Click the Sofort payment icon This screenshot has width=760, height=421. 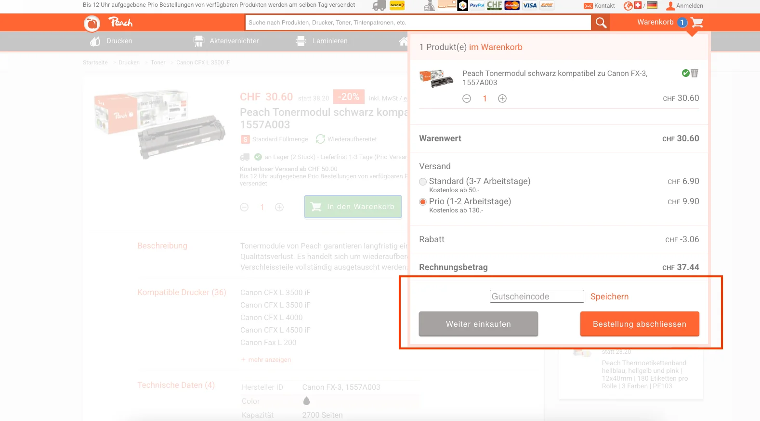[547, 5]
